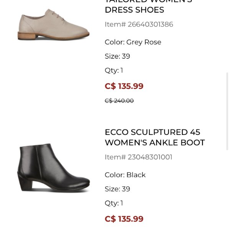Open the Tailored Women's Dress Shoes title
Screen dimensions: 230x230
134,10
